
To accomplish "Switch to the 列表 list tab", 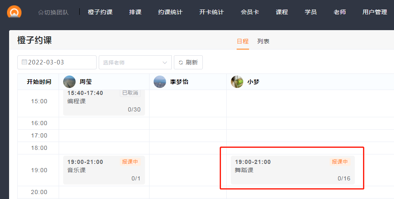I will pos(263,41).
